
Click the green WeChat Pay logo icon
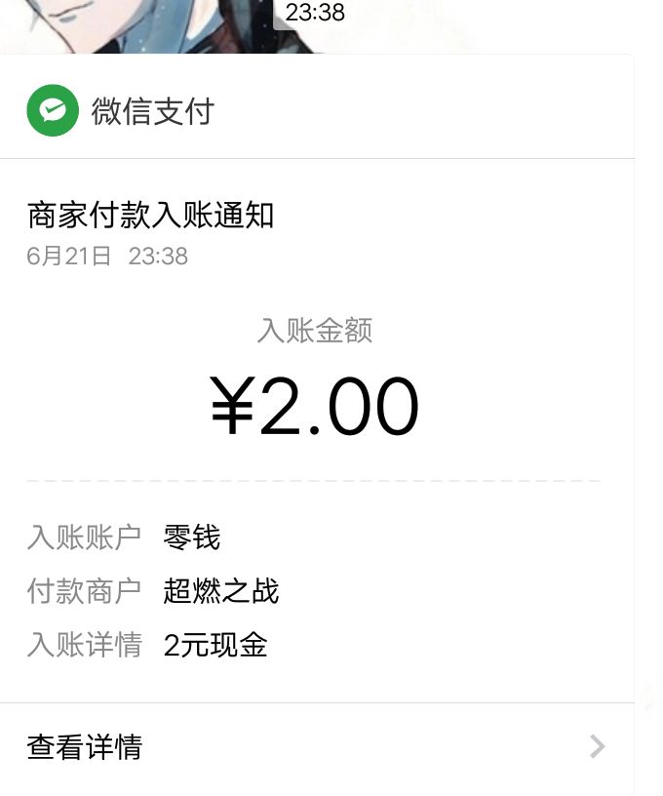pyautogui.click(x=53, y=111)
